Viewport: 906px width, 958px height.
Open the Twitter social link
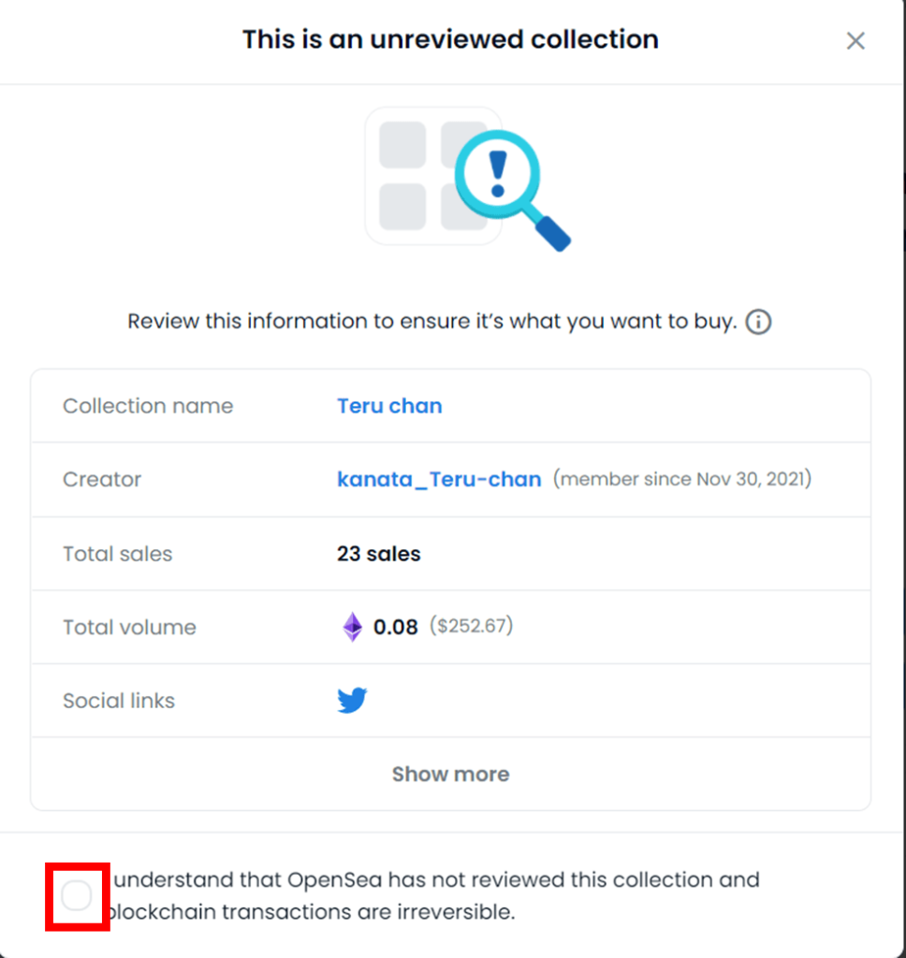point(352,700)
